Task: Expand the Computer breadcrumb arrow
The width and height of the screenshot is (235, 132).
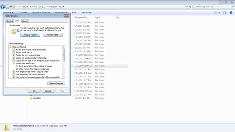Action: click(x=30, y=7)
